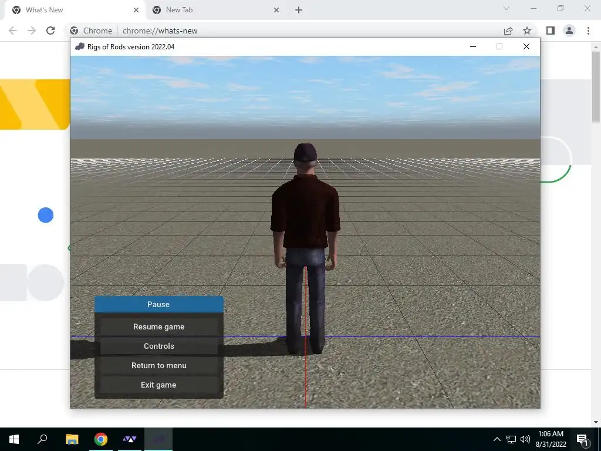Click the scrollbar down arrow in Chrome
Image resolution: width=601 pixels, height=451 pixels.
pos(596,422)
